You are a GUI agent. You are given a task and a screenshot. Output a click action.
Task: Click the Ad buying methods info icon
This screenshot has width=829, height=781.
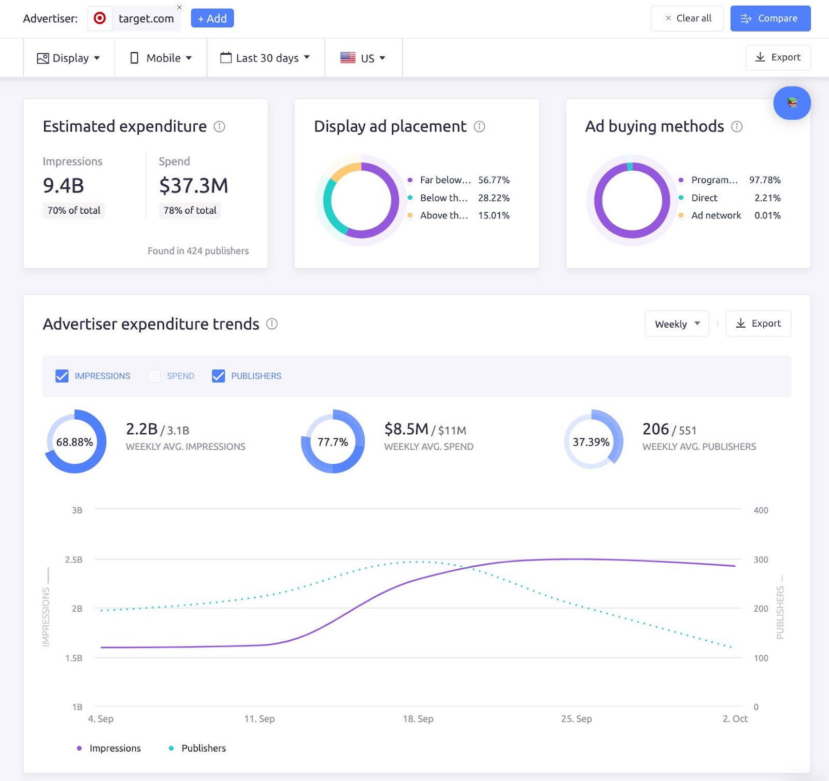pyautogui.click(x=738, y=126)
